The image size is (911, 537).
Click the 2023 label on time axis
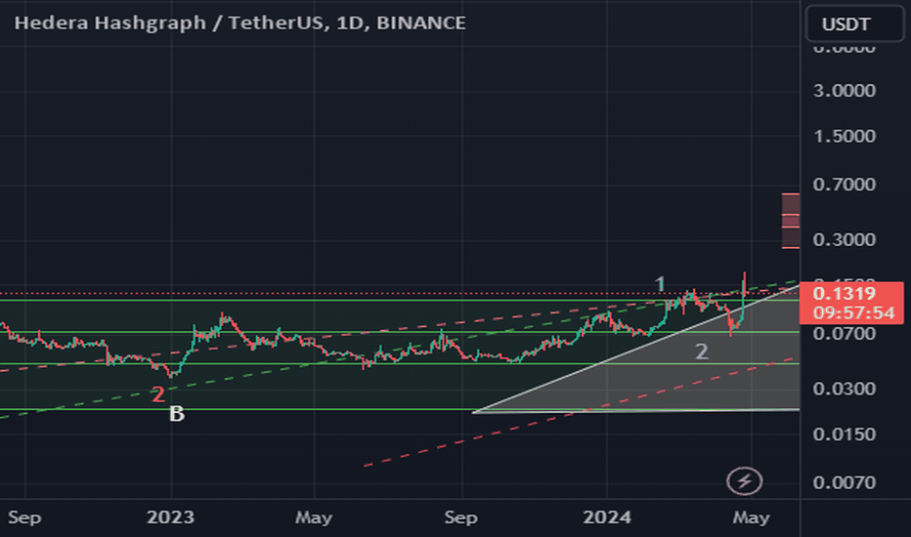tap(170, 517)
